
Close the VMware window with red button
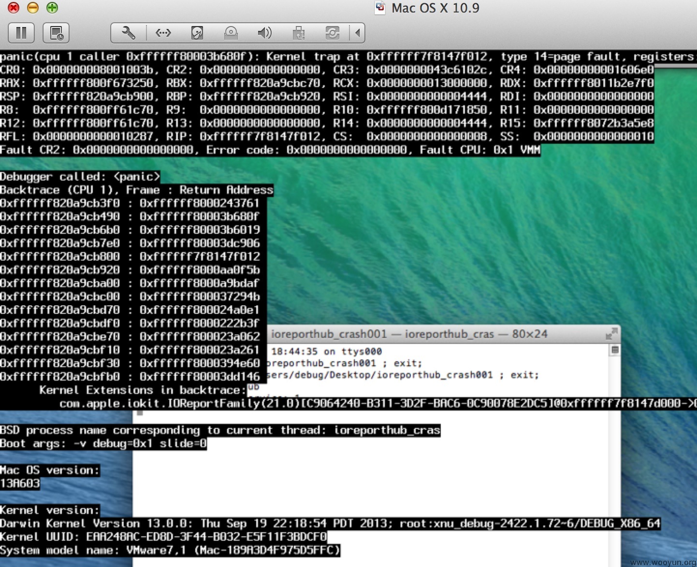(14, 8)
